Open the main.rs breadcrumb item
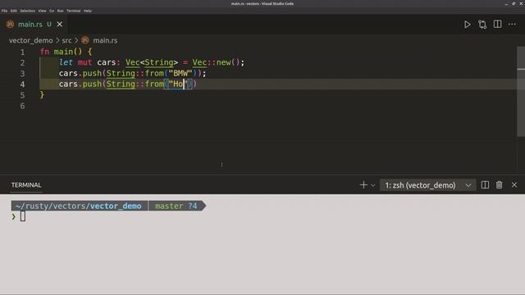Screen dimensions: 525x295 pyautogui.click(x=105, y=40)
